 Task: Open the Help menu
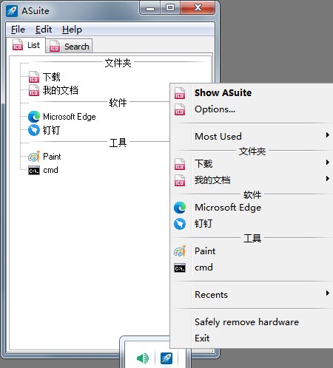(72, 30)
